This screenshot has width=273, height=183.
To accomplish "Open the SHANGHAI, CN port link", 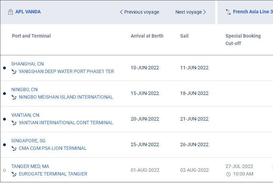I will (27, 64).
